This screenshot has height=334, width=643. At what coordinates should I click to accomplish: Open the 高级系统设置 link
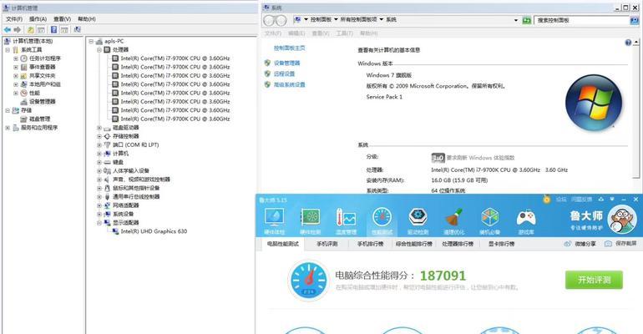pos(290,84)
